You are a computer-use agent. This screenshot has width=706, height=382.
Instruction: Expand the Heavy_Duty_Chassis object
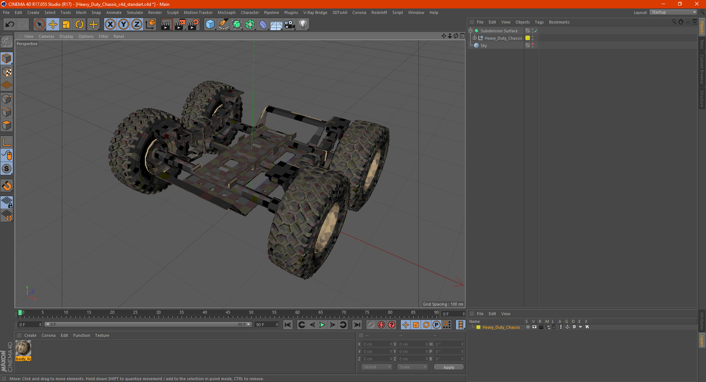click(x=474, y=38)
